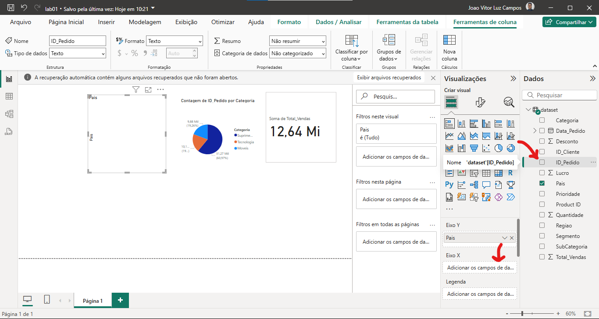Open the Inserir ribbon tab
This screenshot has height=319, width=599.
[107, 22]
